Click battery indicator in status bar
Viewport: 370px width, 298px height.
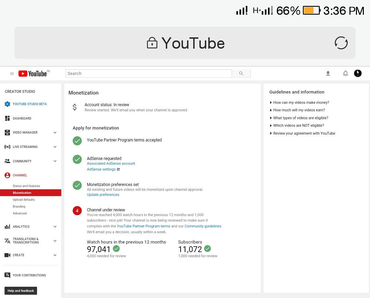[x=312, y=11]
